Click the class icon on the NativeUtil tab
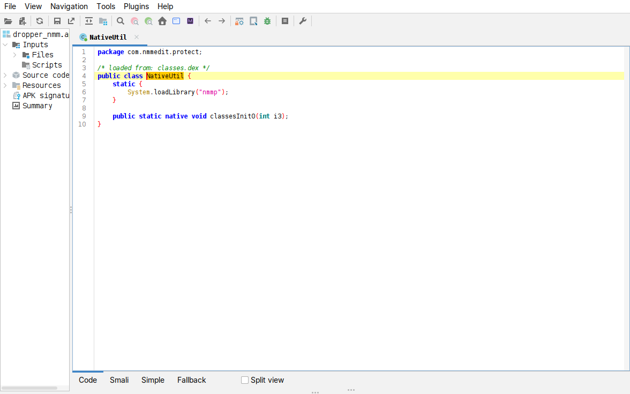Image resolution: width=630 pixels, height=394 pixels. (83, 38)
